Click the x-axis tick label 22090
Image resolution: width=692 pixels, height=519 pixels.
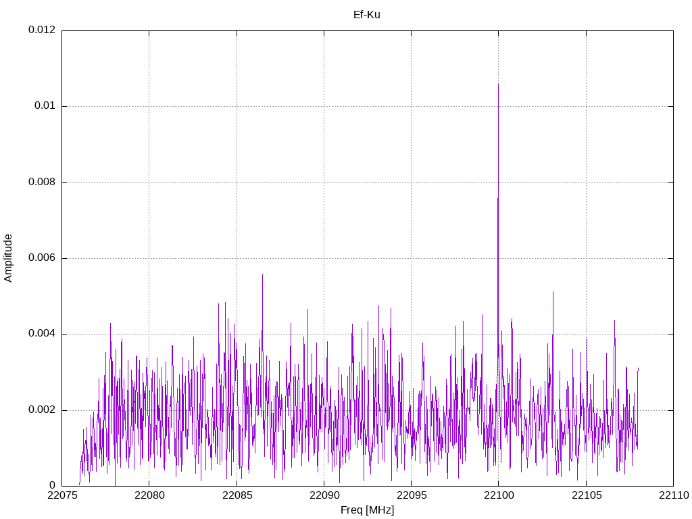point(324,495)
